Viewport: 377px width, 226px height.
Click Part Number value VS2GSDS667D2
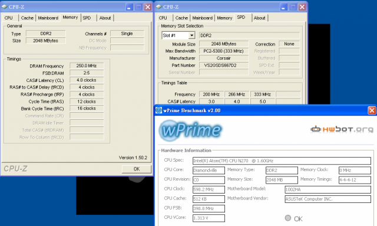click(224, 65)
